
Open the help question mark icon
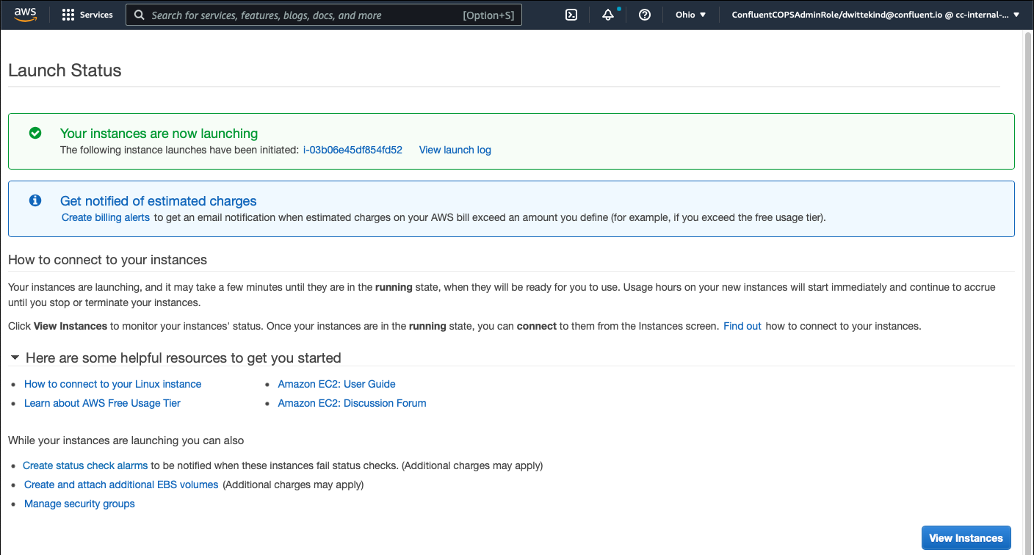click(x=645, y=15)
